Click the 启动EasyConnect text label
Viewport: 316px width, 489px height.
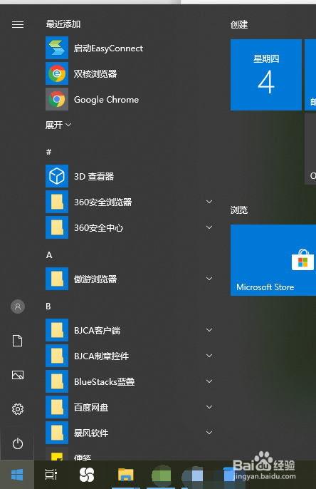click(x=108, y=48)
